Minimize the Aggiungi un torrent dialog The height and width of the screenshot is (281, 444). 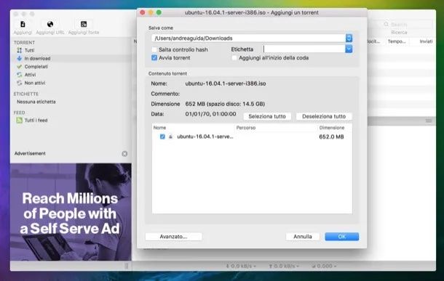pos(151,12)
